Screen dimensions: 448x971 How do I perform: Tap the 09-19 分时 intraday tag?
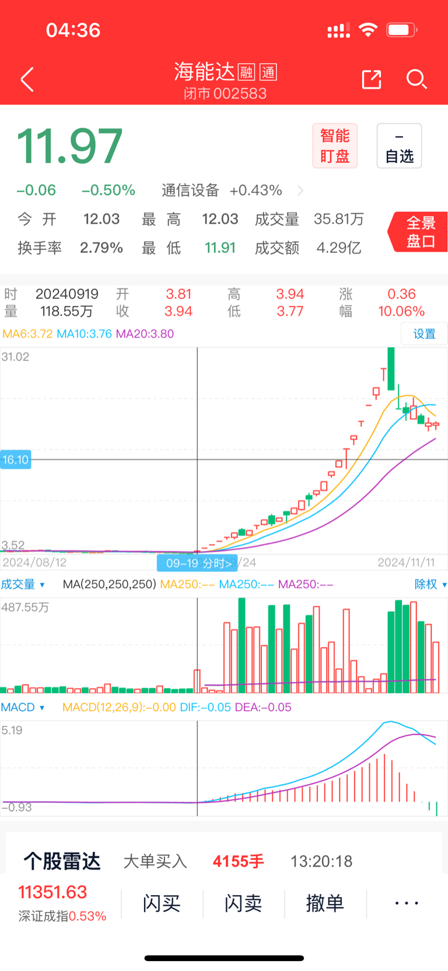click(198, 563)
